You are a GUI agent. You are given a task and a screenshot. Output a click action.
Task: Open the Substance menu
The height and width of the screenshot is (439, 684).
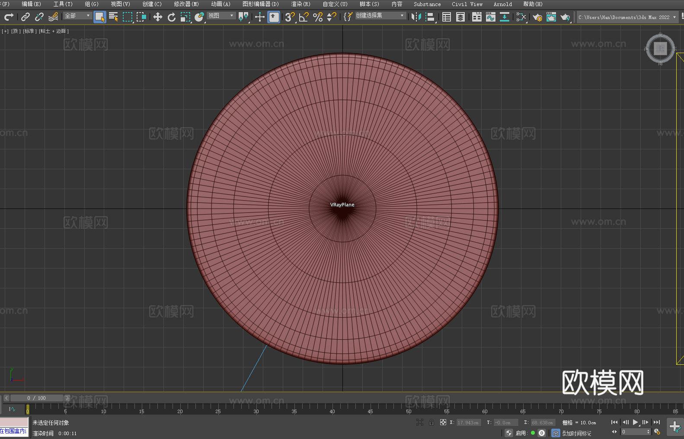[427, 4]
